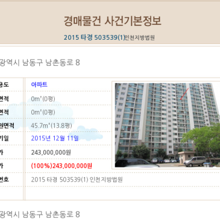Click the blue 아파트 link
This screenshot has width=220, height=220.
click(39, 84)
